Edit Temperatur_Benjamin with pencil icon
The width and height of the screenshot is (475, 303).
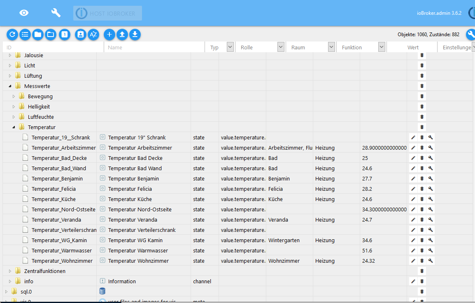pyautogui.click(x=413, y=178)
